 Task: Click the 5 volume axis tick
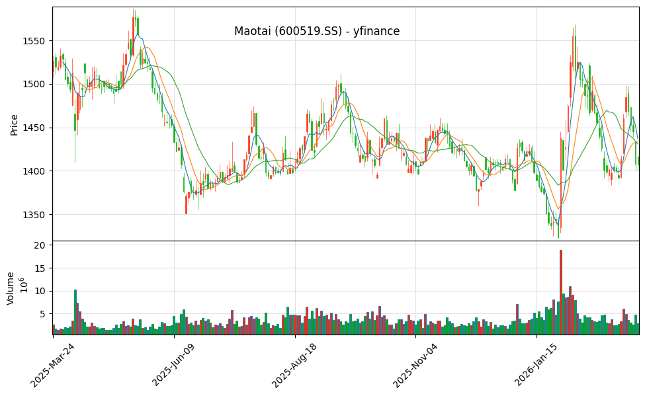(x=43, y=314)
